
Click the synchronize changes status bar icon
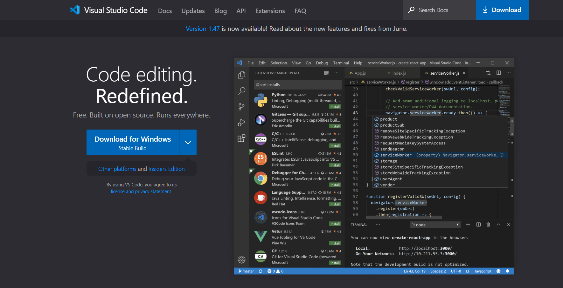click(x=261, y=271)
